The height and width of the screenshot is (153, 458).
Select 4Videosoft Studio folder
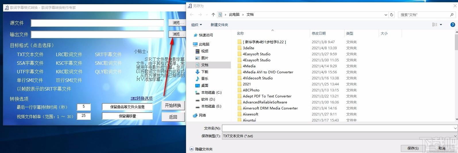258,78
